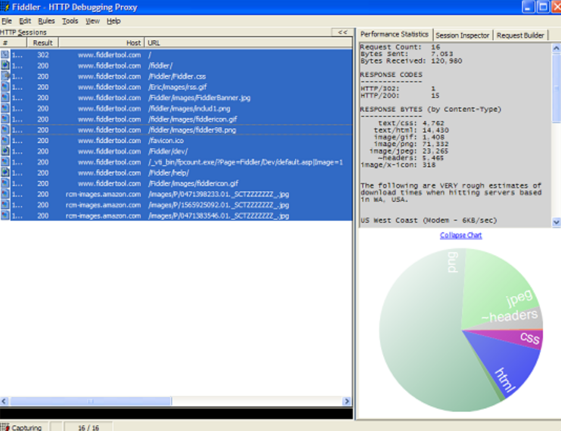The height and width of the screenshot is (431, 561).
Task: Click the session icon for the 302 "/" row
Action: [5, 55]
